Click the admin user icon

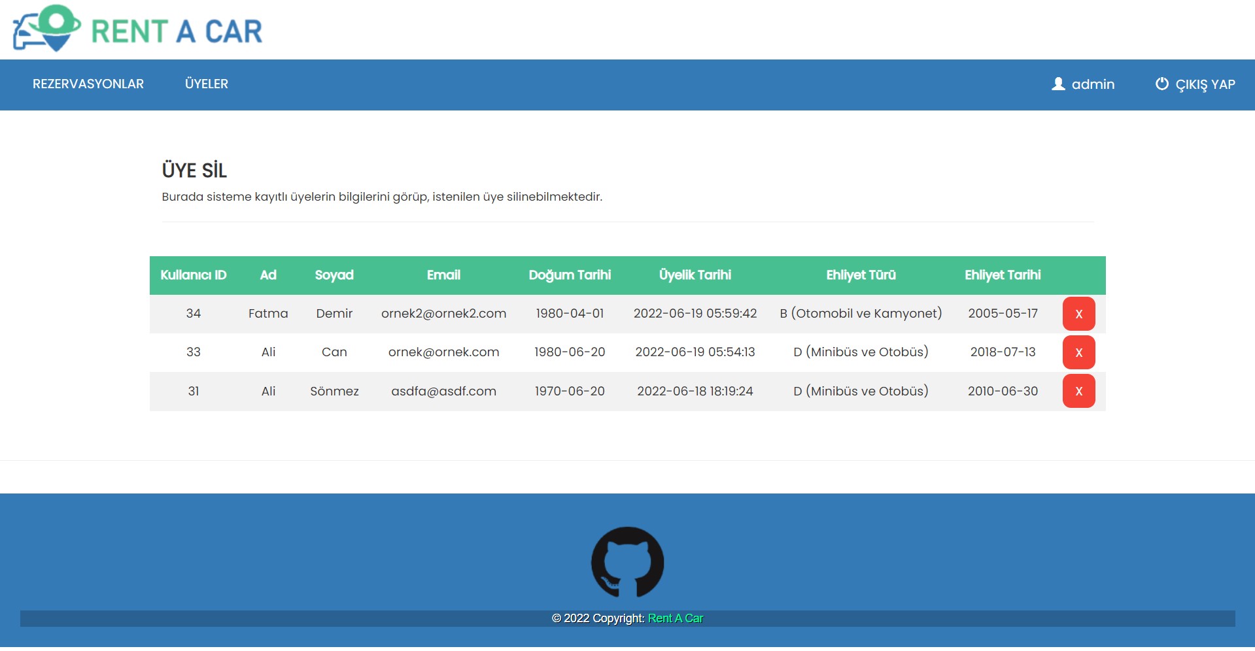point(1058,84)
